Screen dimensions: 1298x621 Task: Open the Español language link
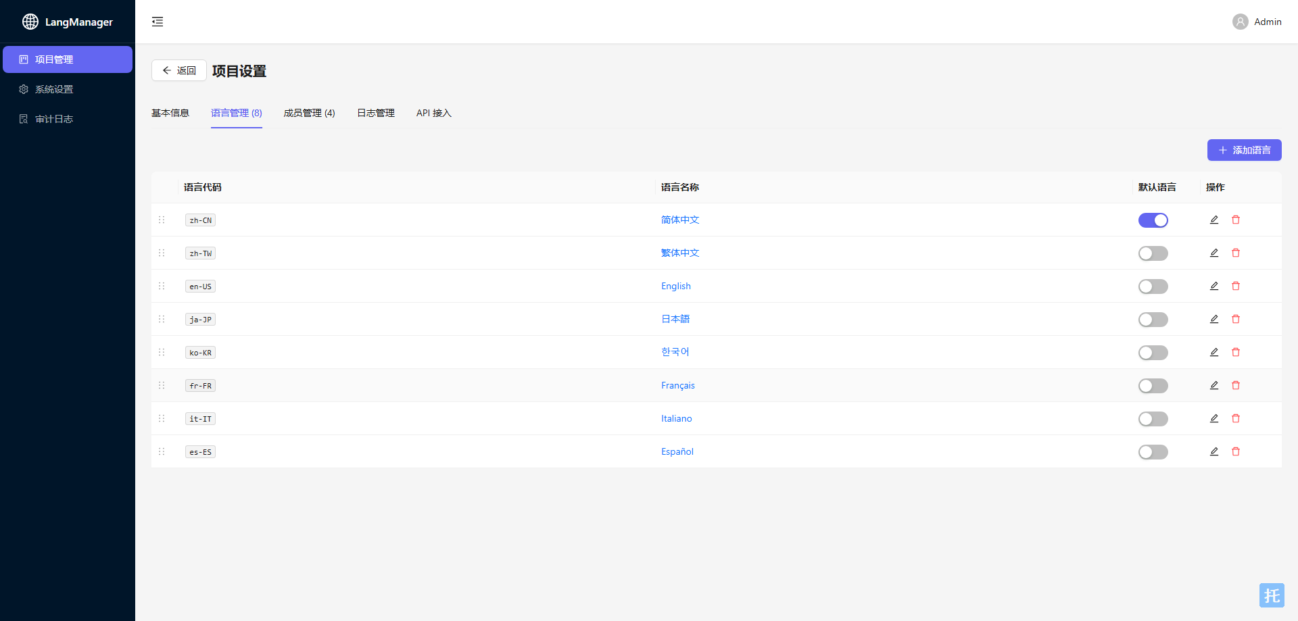(677, 451)
